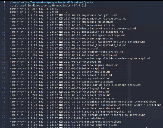
Task: Open 2017-11-02-comprobasiones-shasum.md
Action: click(92, 108)
